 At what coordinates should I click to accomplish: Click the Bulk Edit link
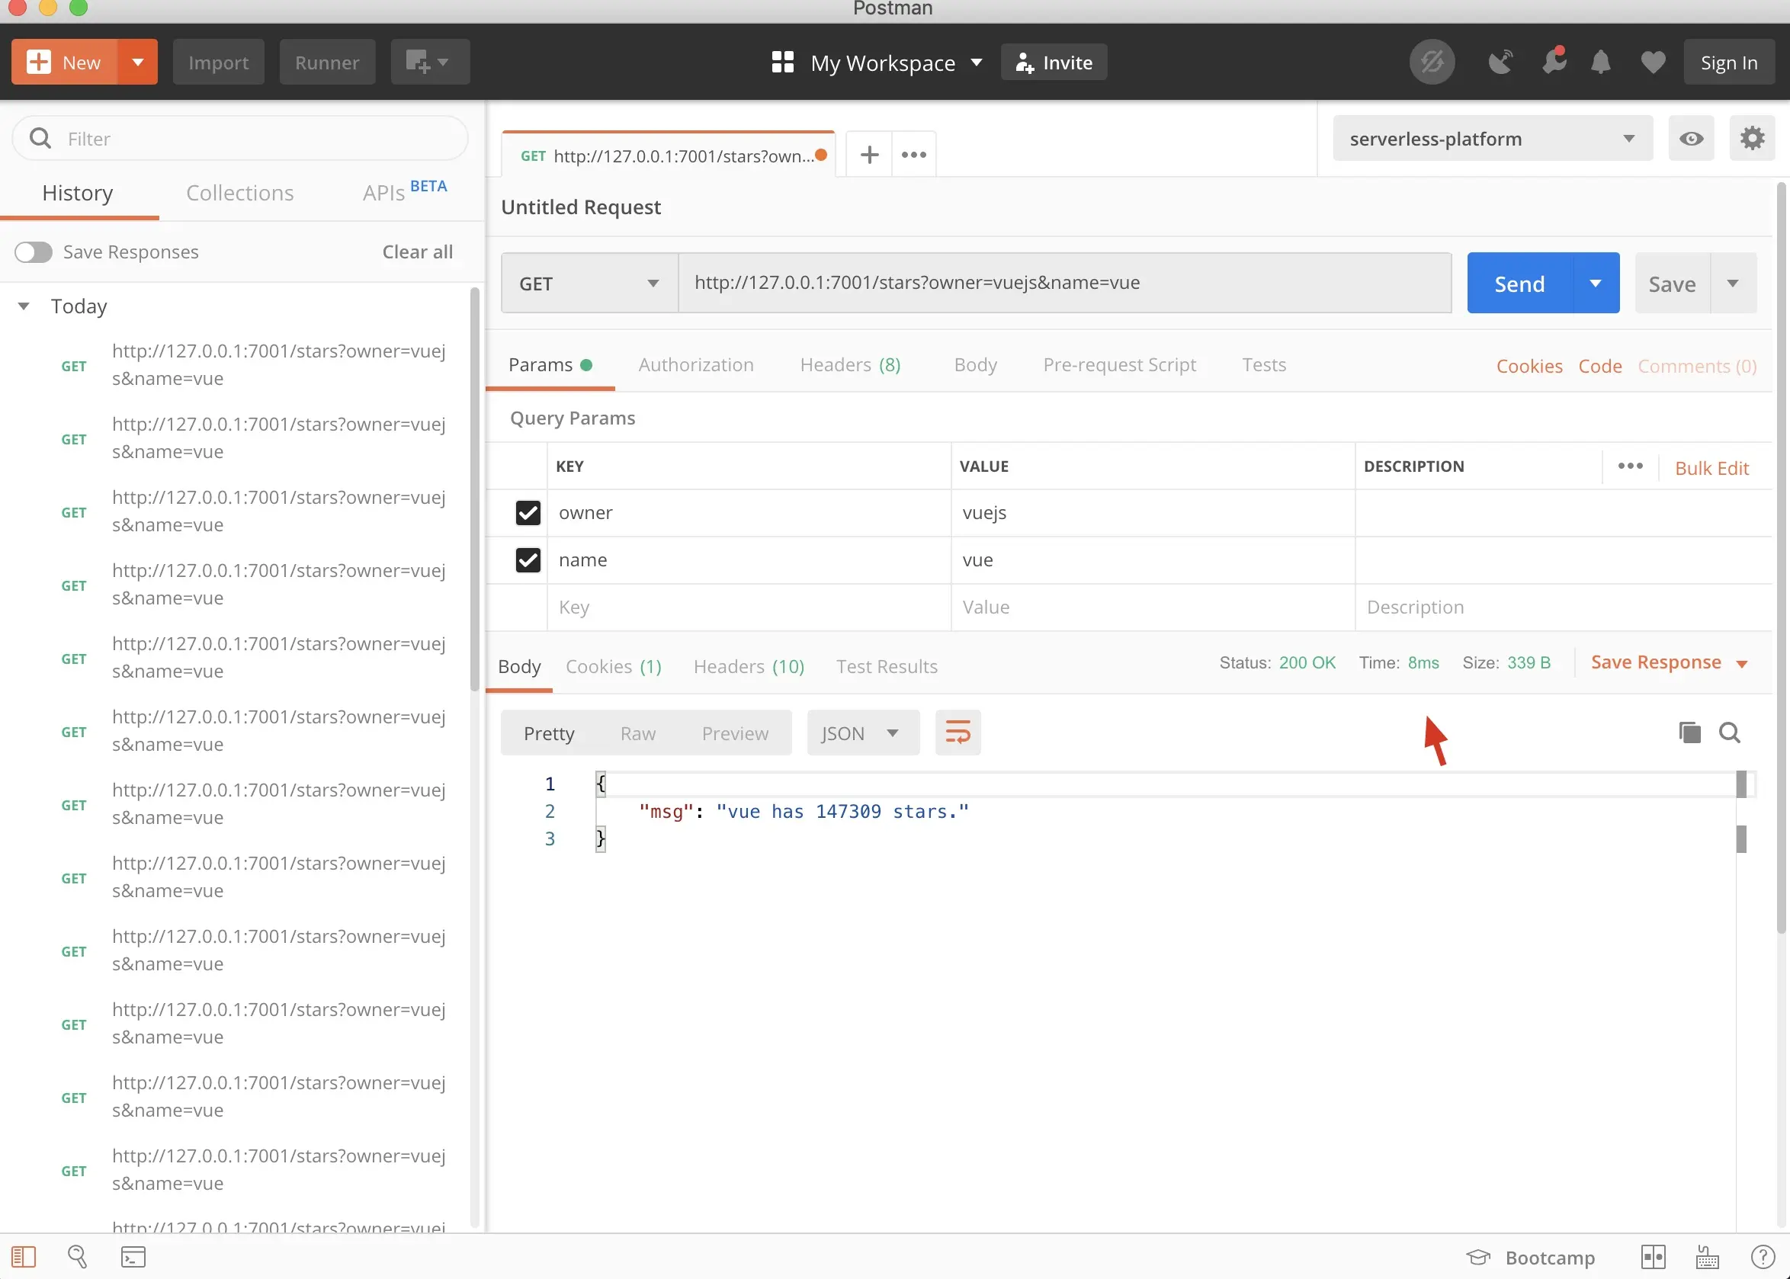1711,468
